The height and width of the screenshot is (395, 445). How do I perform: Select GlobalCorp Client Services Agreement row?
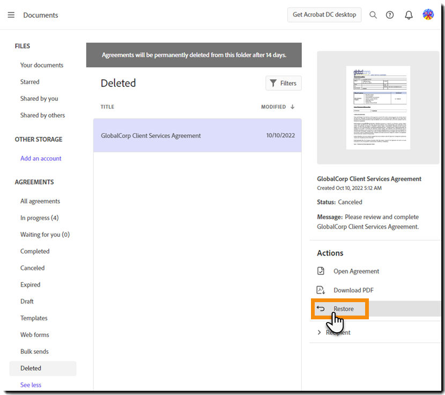point(197,136)
